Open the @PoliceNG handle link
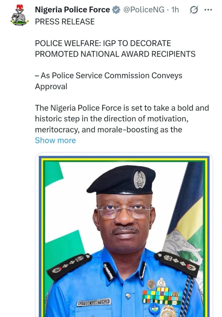 pyautogui.click(x=144, y=10)
